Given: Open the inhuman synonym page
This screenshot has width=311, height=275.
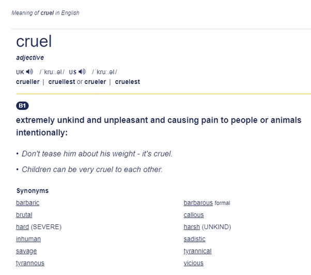Looking at the screenshot, I should [x=28, y=239].
